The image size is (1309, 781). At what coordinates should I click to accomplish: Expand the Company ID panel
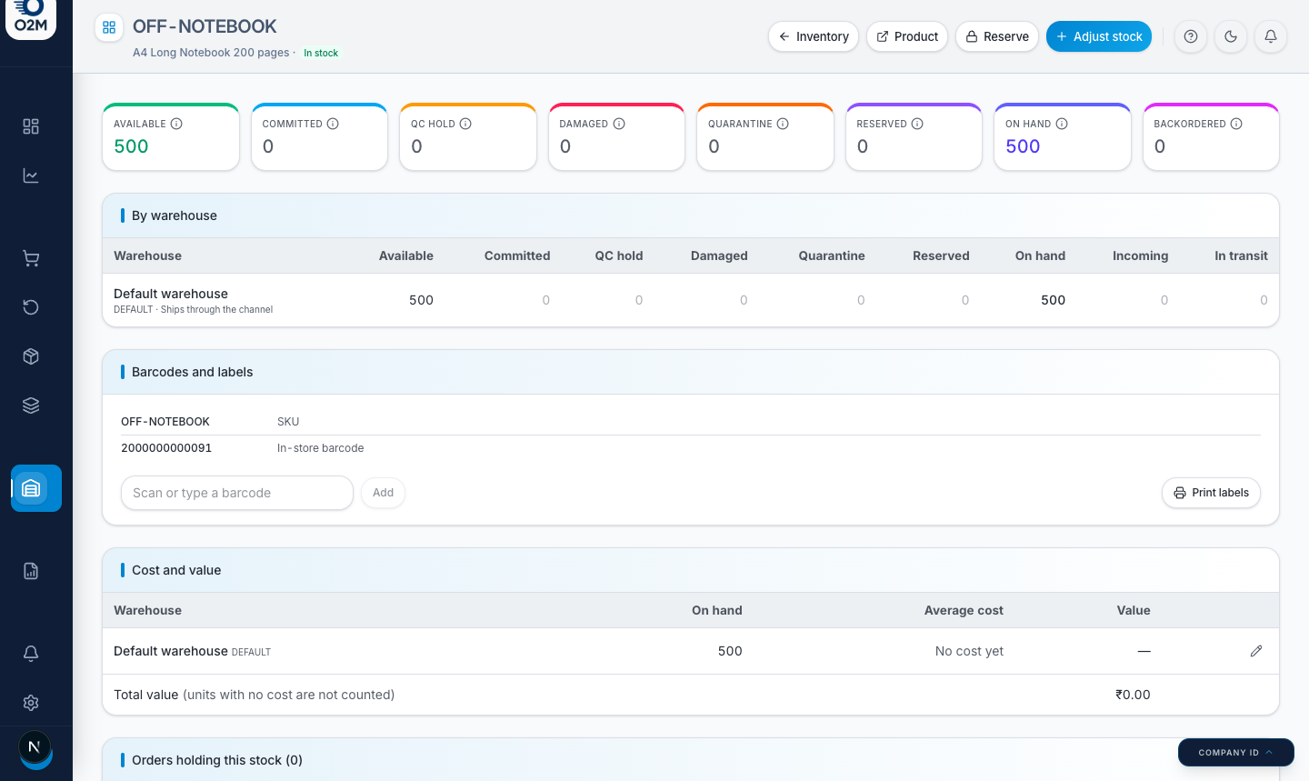coord(1236,753)
